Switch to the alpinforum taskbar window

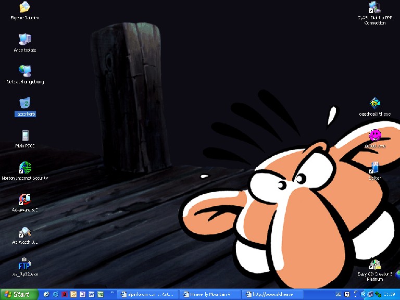point(149,294)
